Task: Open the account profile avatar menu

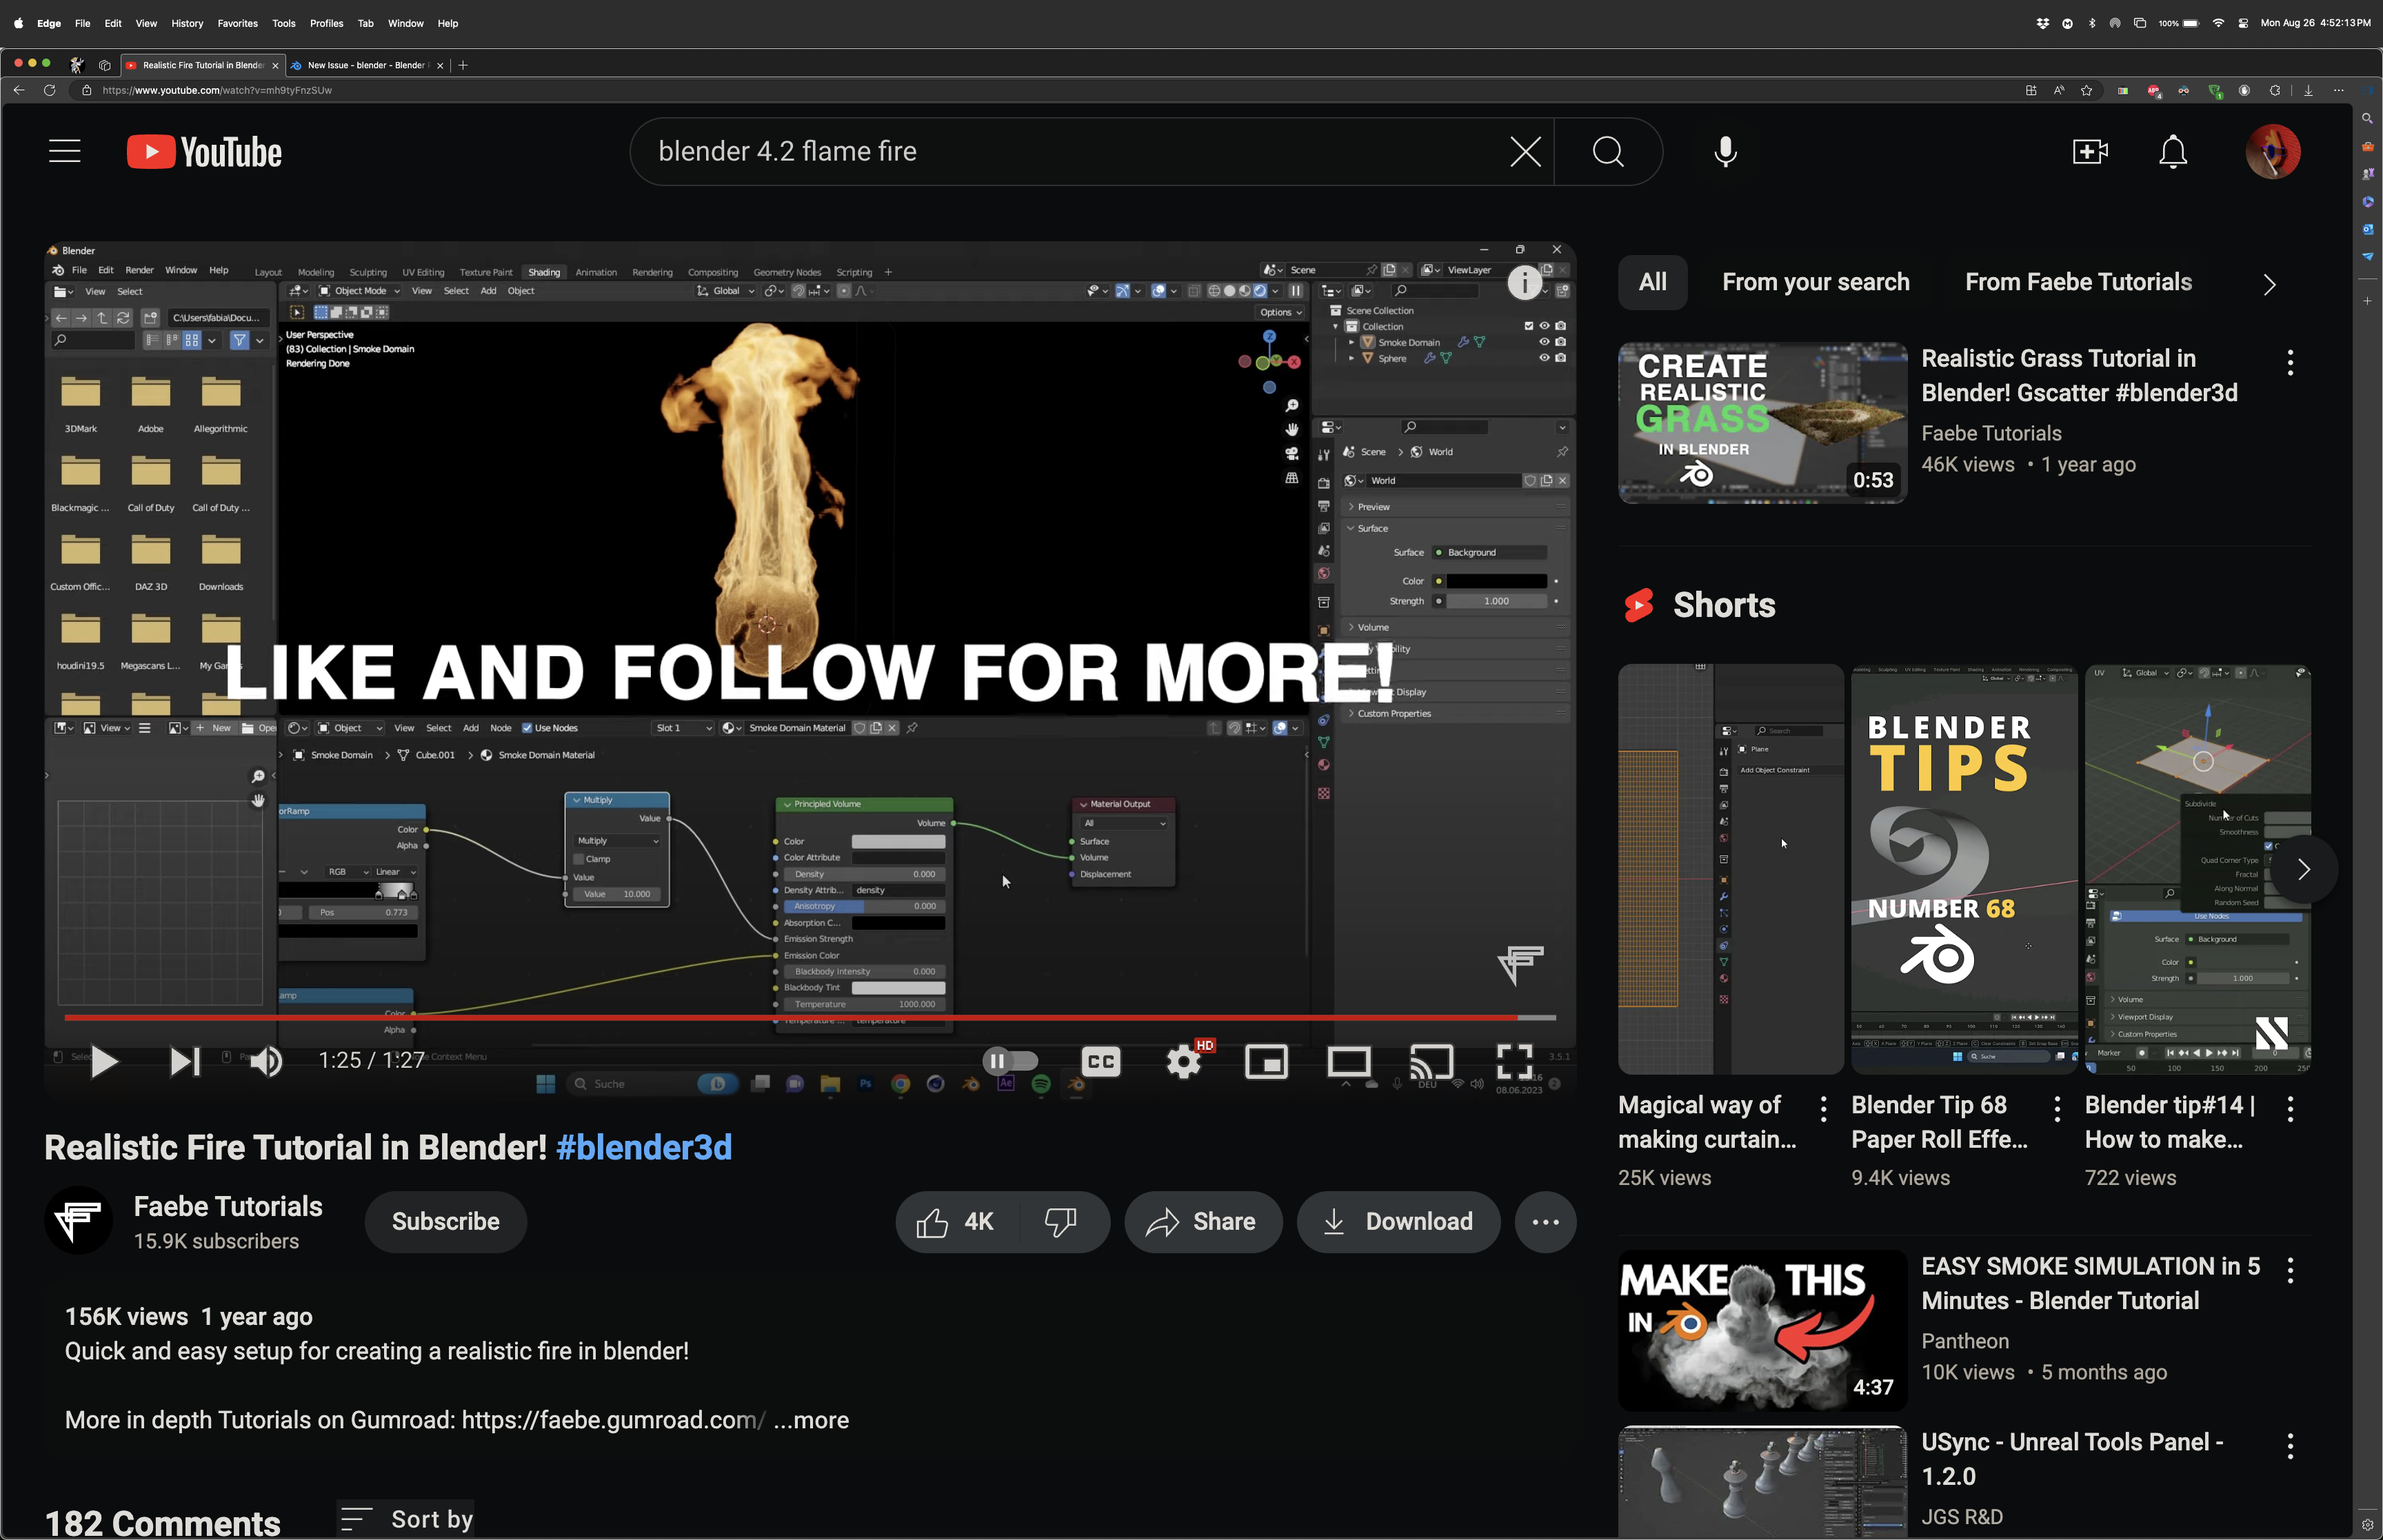Action: click(x=2272, y=152)
